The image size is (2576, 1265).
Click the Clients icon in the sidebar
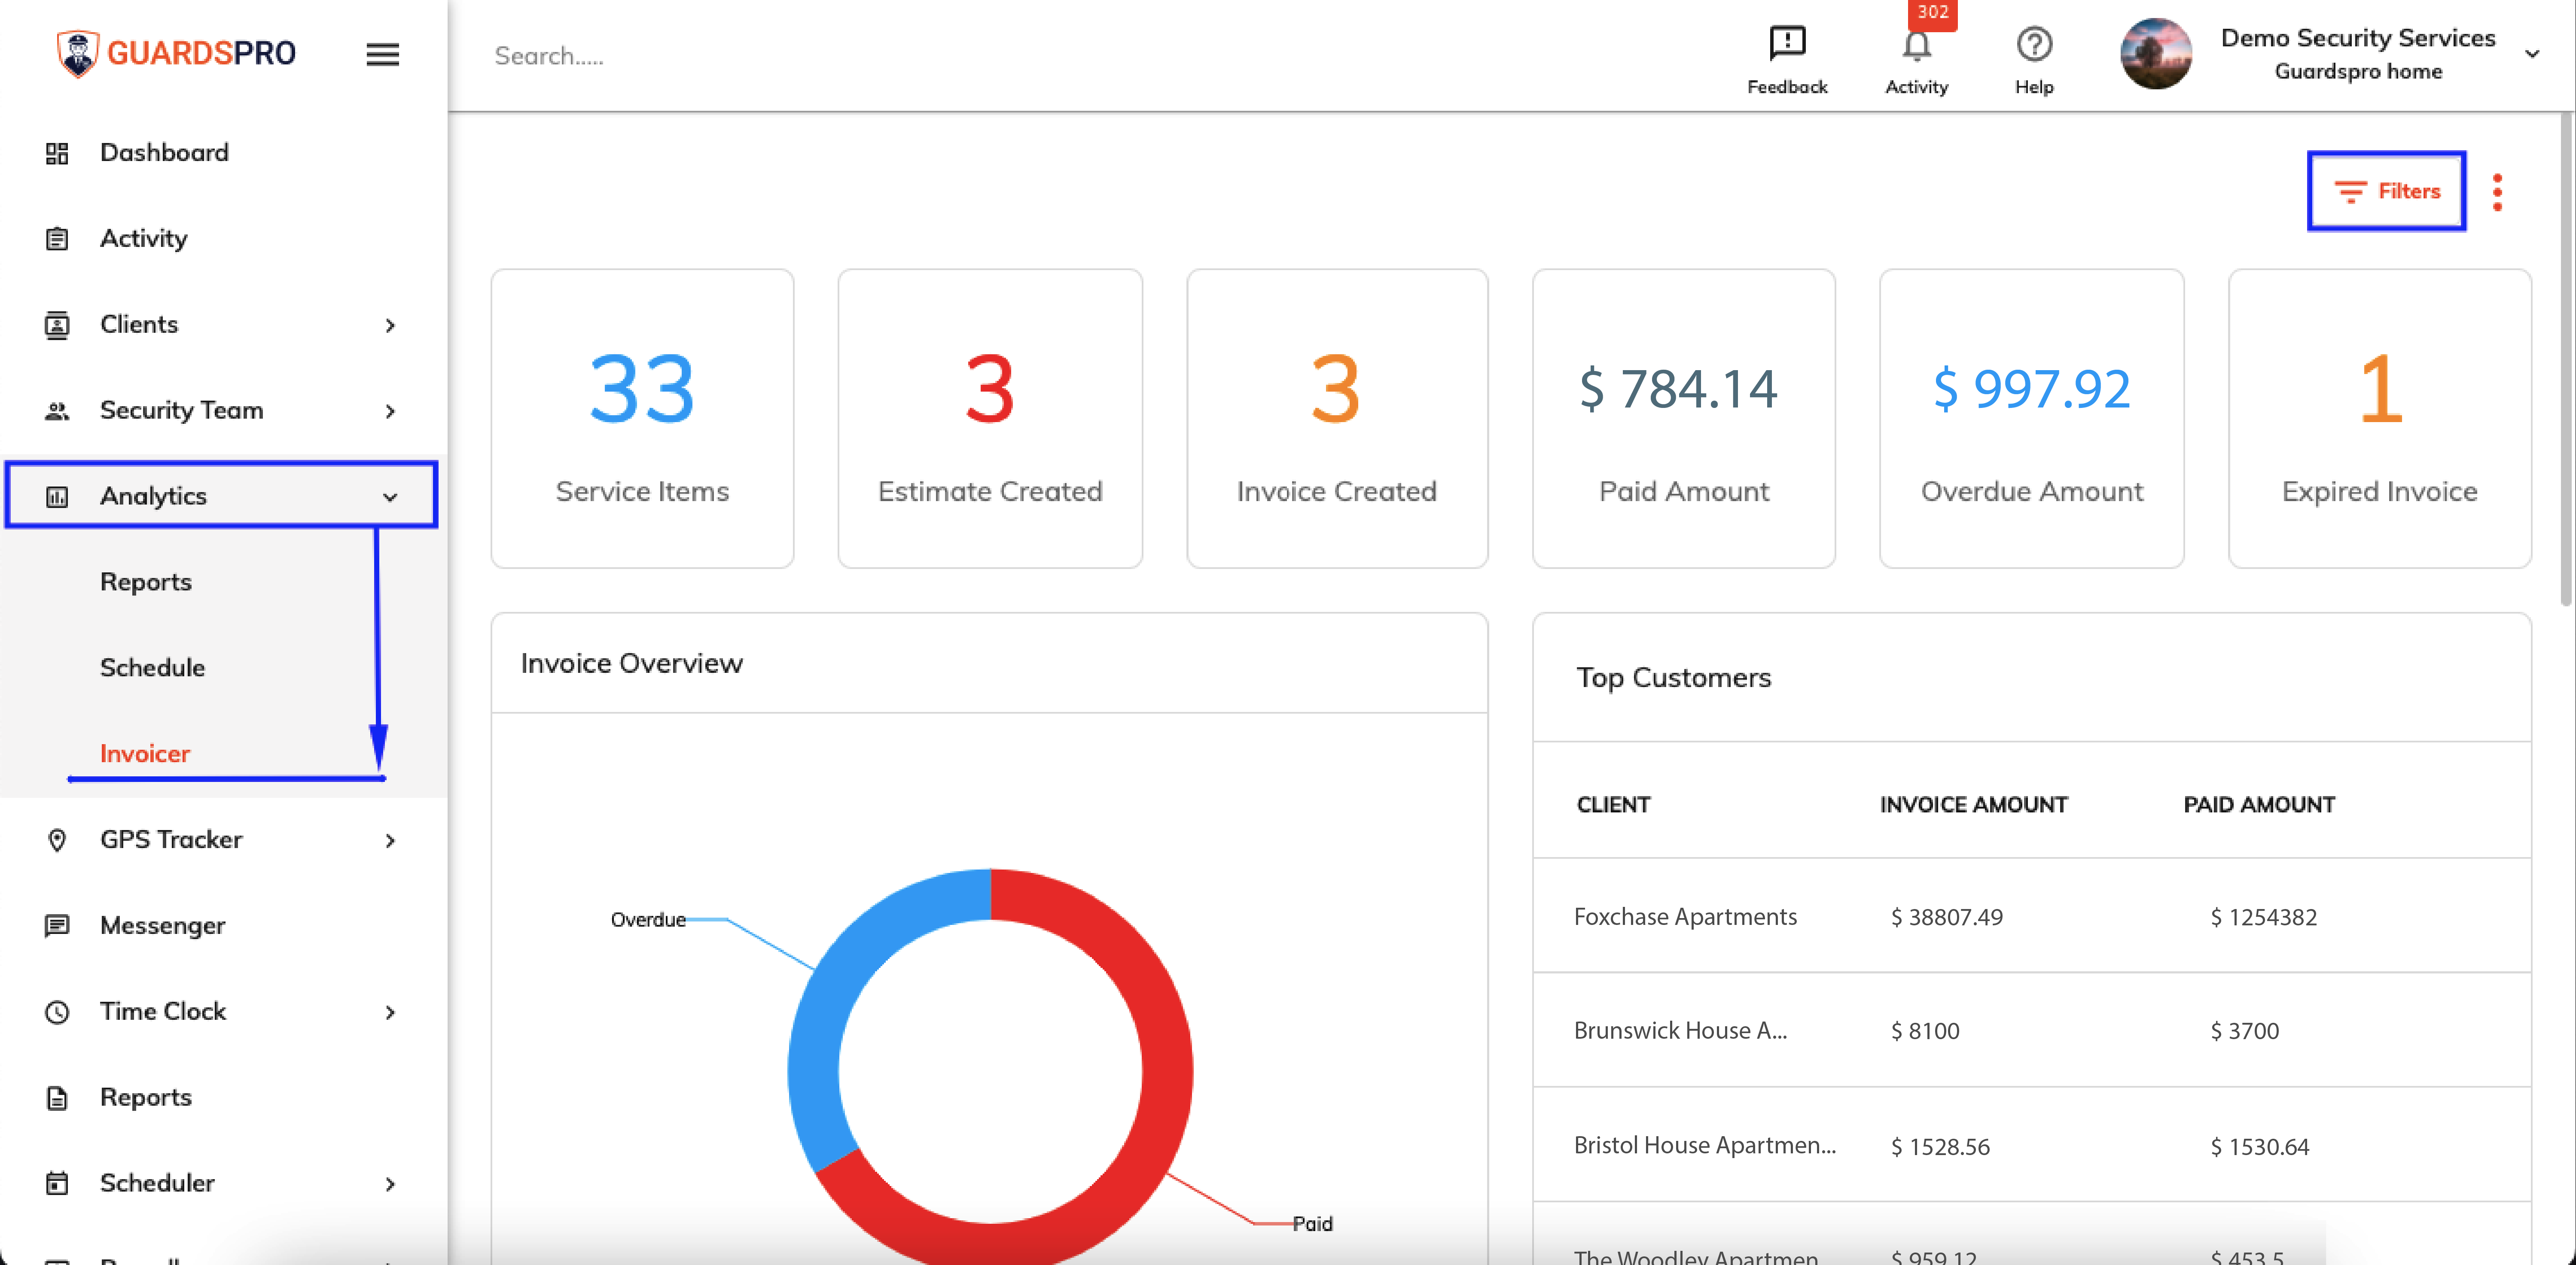click(x=57, y=325)
